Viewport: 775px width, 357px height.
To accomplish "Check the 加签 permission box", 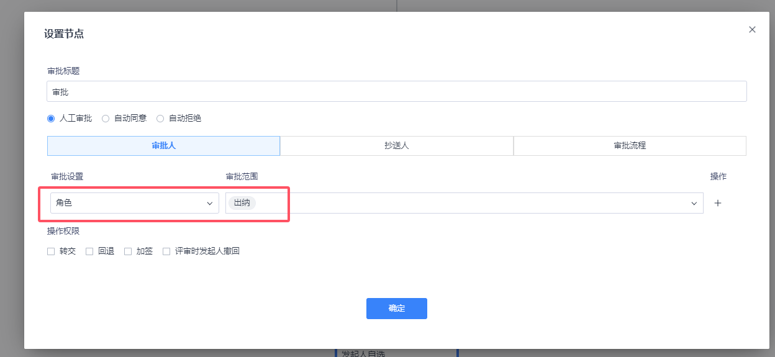I will (x=128, y=251).
